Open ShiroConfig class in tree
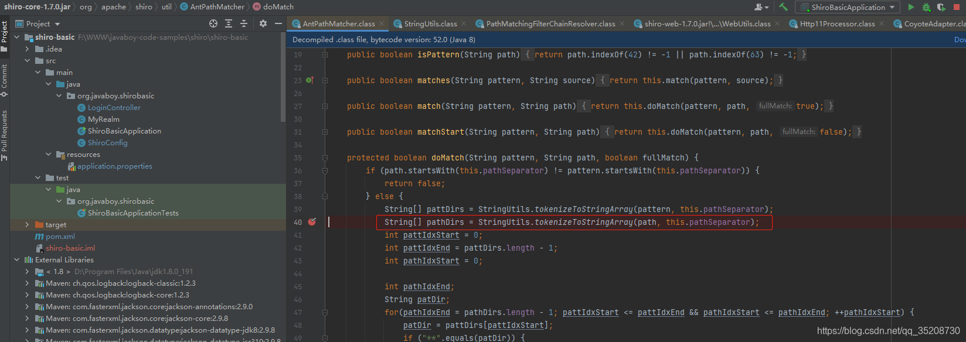 click(x=107, y=142)
